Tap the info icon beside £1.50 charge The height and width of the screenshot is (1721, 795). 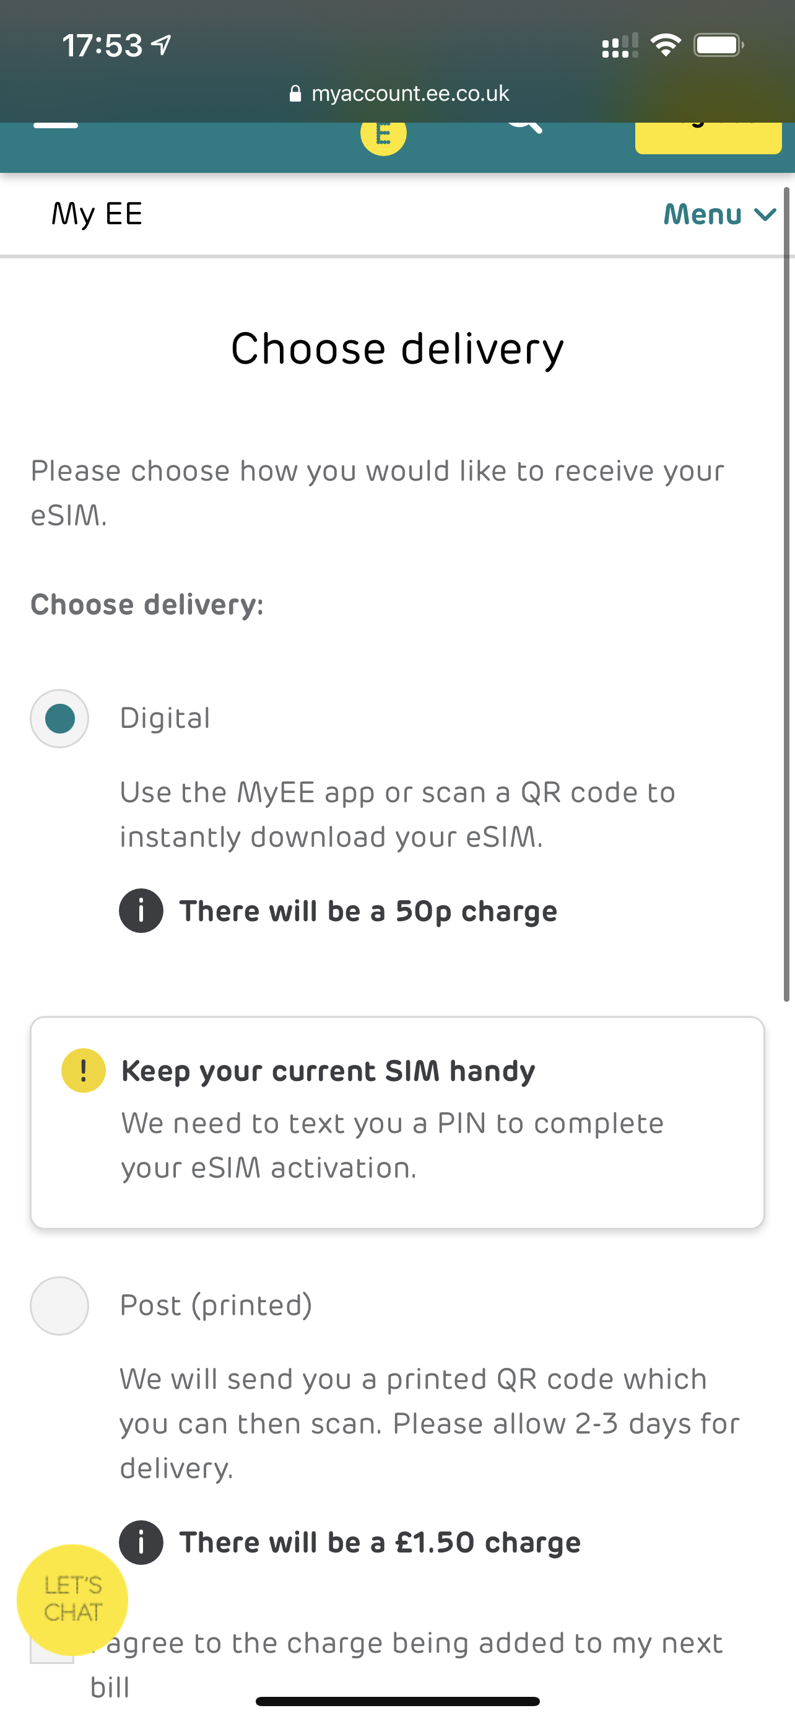click(x=141, y=1543)
